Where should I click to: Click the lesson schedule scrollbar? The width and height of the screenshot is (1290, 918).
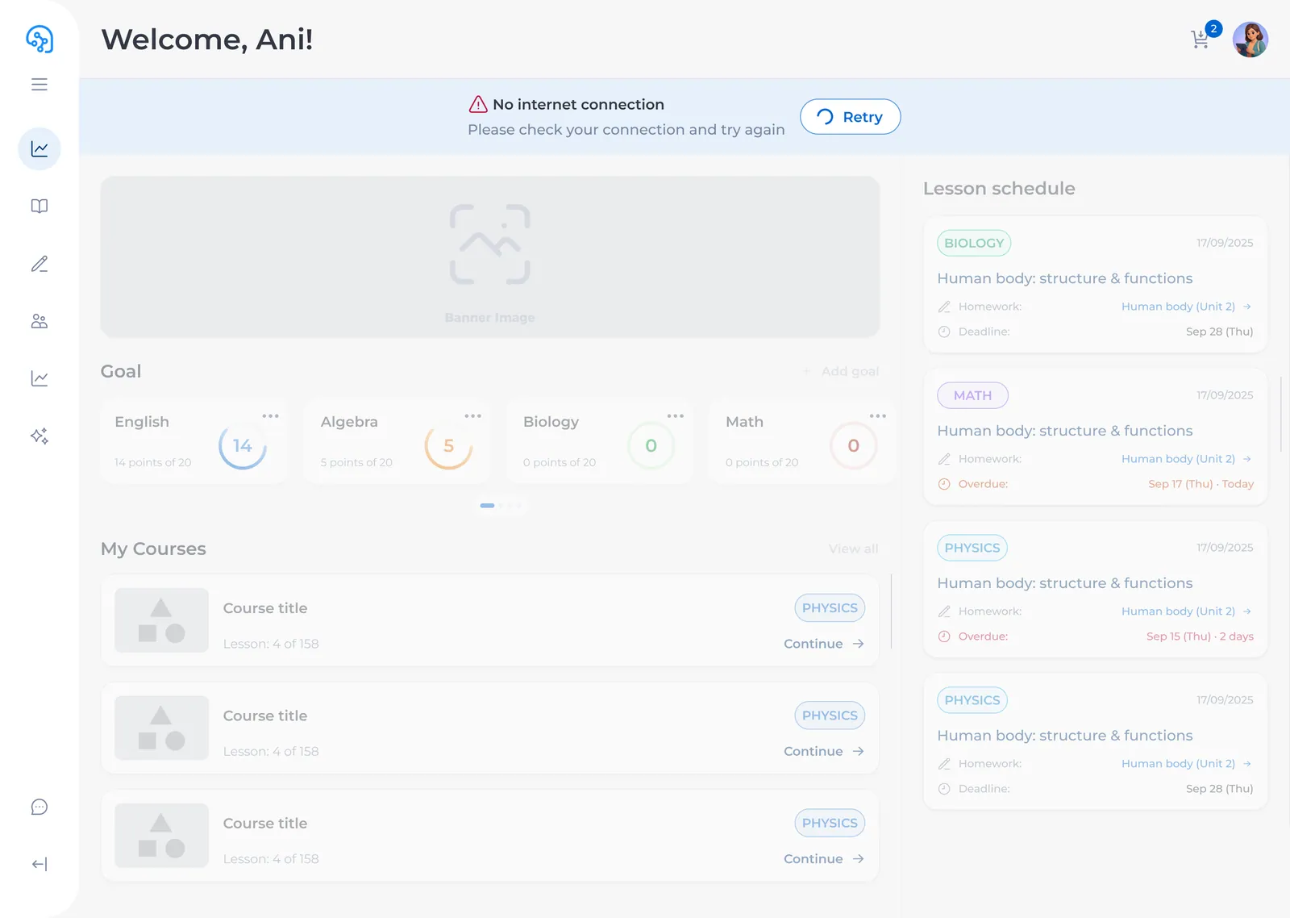coord(1281,413)
